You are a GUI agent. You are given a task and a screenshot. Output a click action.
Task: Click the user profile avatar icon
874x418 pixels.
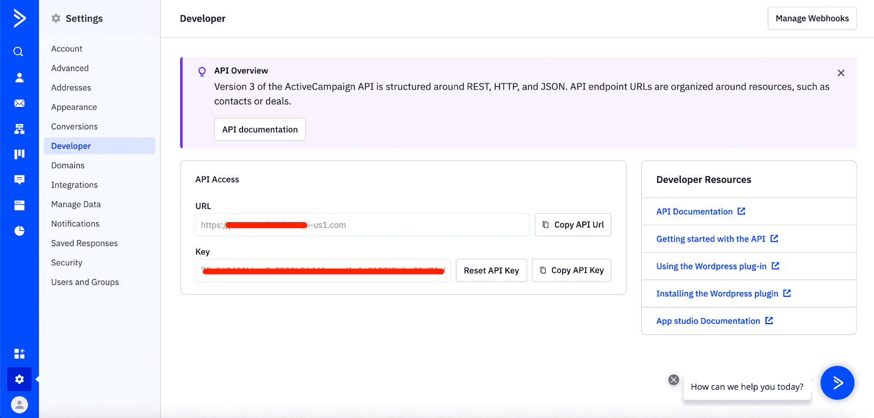coord(19,404)
